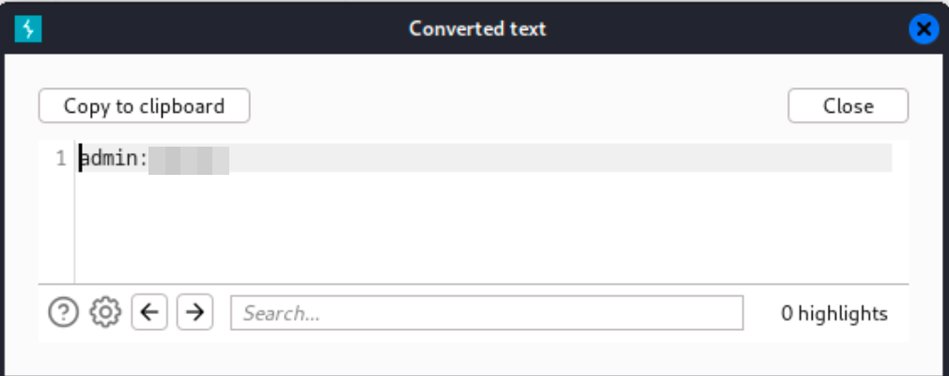
Task: Open search settings via gear icon
Action: coord(105,312)
